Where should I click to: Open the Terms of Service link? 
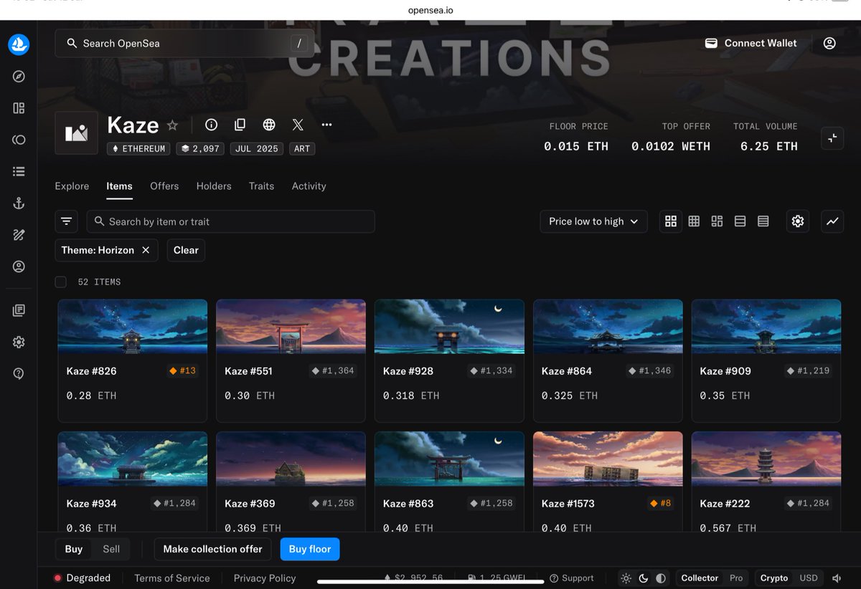pos(172,578)
